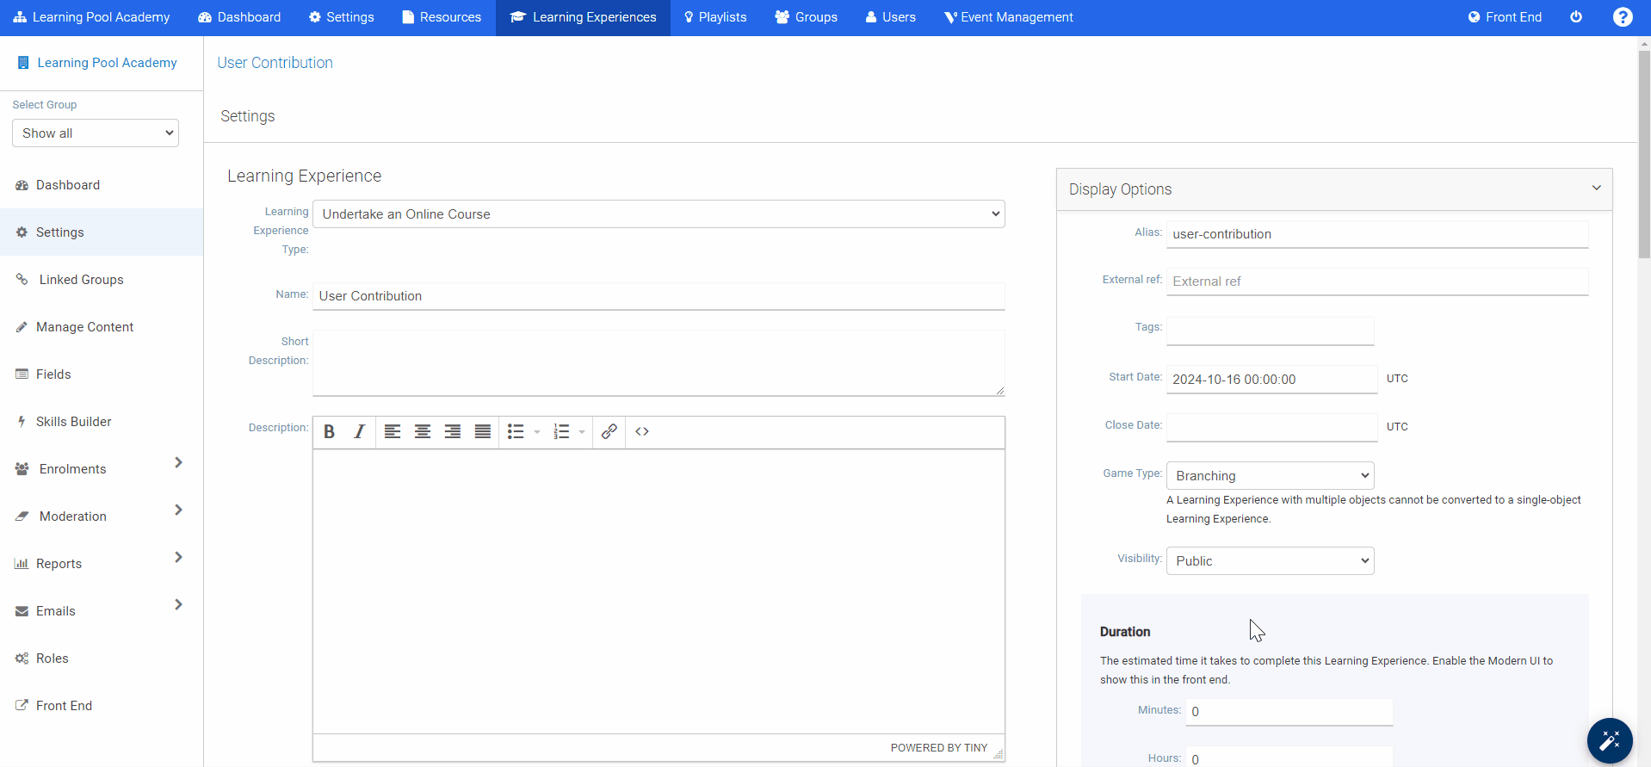This screenshot has width=1651, height=767.
Task: Apply italic formatting in editor toolbar
Action: (x=360, y=432)
